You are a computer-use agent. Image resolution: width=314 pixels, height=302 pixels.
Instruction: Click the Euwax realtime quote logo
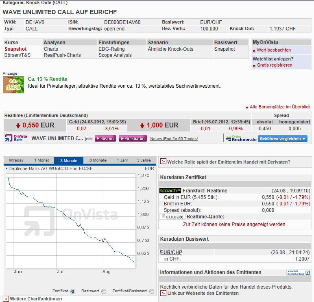pyautogui.click(x=172, y=217)
